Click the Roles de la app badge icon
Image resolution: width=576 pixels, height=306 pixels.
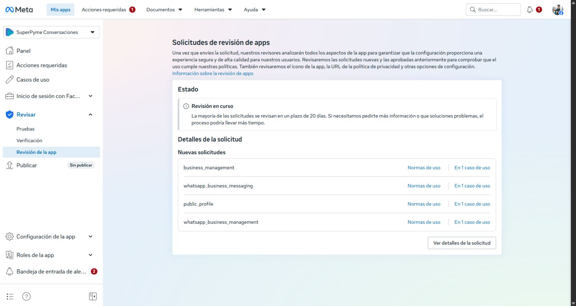pyautogui.click(x=10, y=255)
